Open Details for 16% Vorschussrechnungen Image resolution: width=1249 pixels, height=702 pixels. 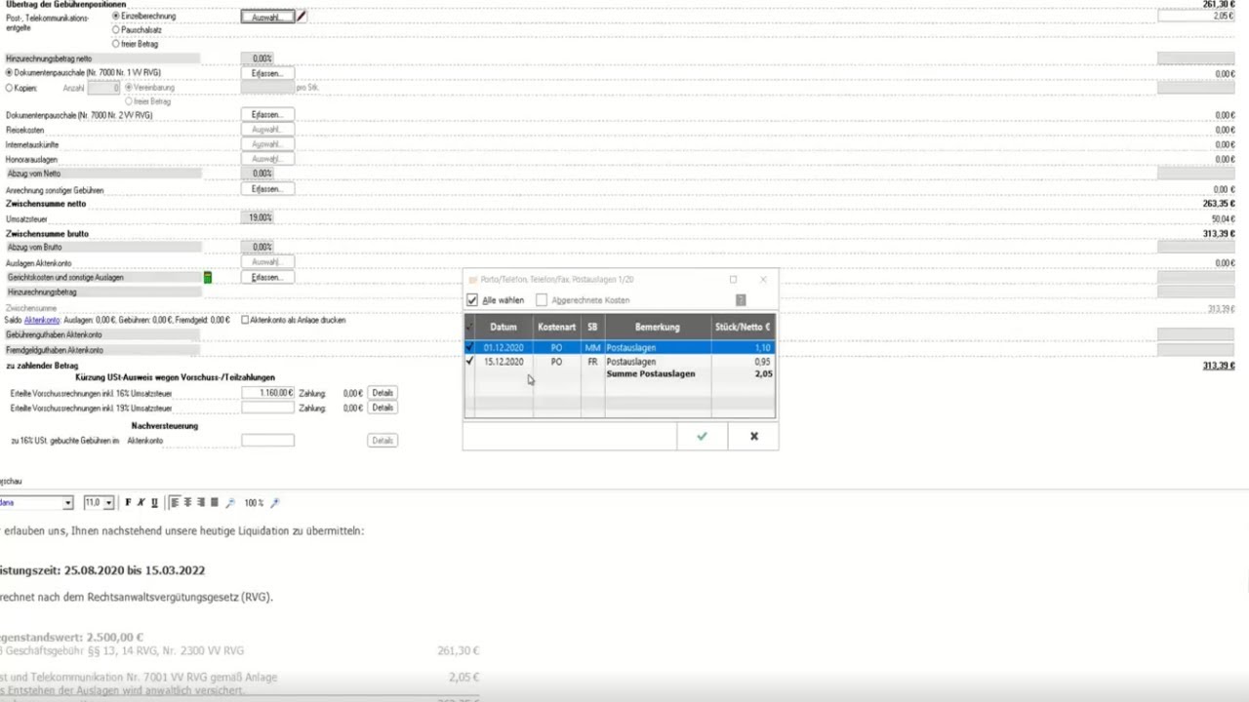tap(383, 393)
